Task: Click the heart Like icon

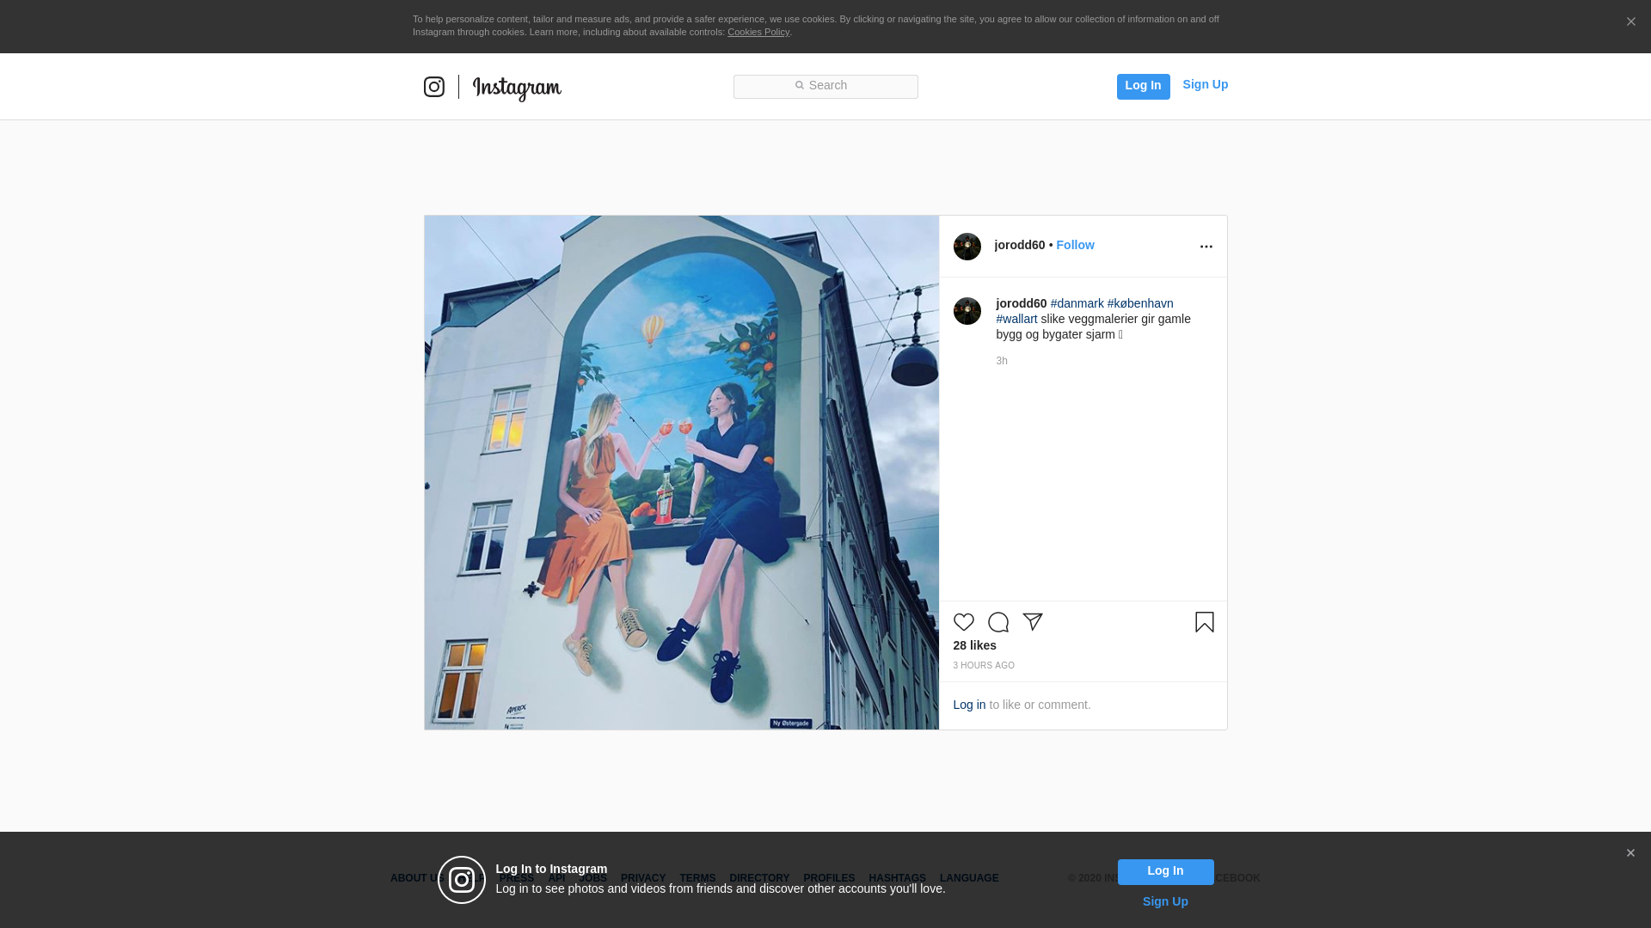Action: (x=963, y=622)
